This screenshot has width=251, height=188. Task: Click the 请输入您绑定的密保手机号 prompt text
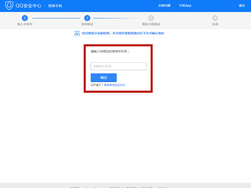pyautogui.click(x=110, y=51)
